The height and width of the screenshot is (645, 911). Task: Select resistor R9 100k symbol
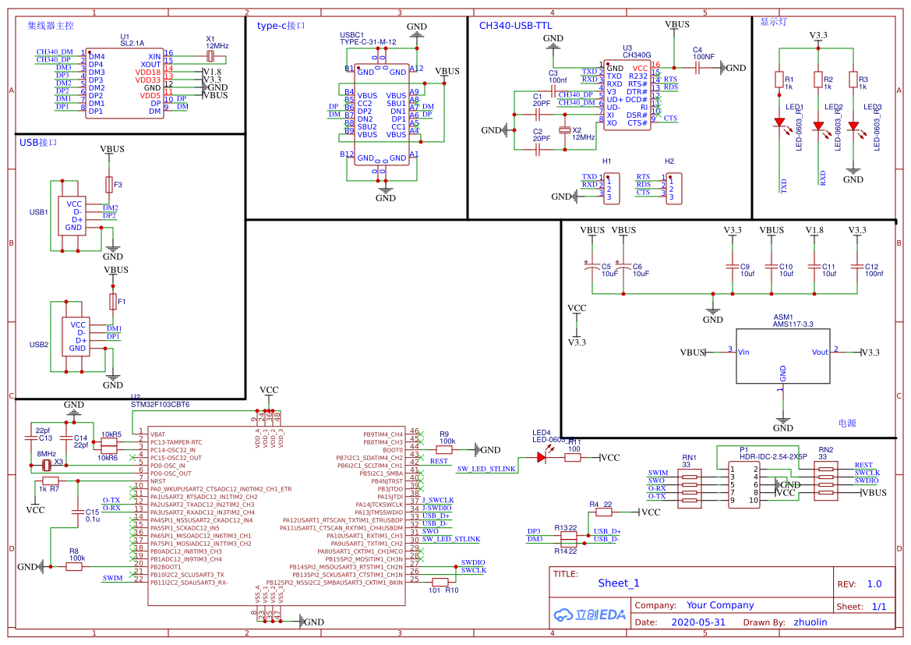click(444, 449)
